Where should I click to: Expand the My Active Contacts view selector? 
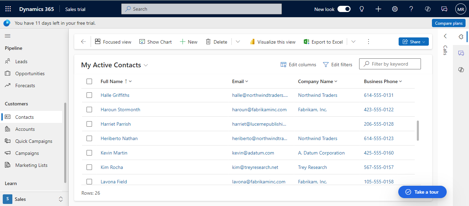pos(146,65)
